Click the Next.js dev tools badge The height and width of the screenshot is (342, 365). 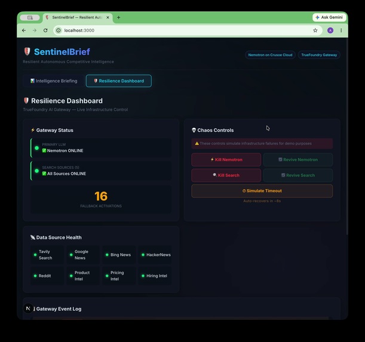click(x=28, y=309)
